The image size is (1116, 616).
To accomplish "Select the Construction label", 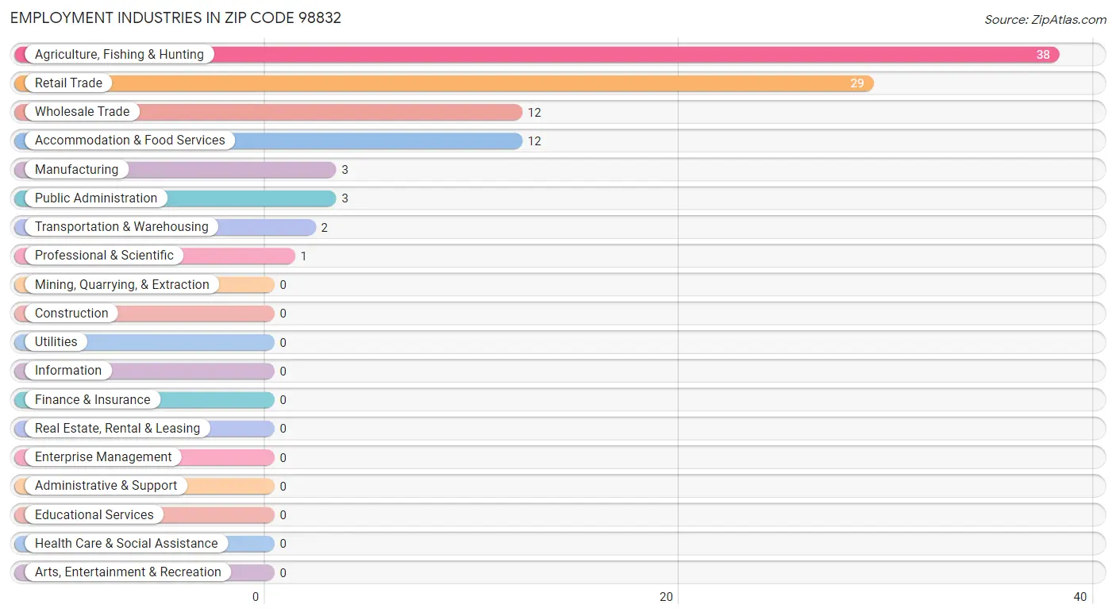I will click(x=71, y=313).
